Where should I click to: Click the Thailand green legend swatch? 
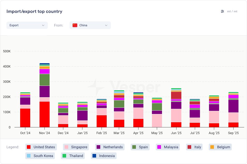pyautogui.click(x=64, y=156)
